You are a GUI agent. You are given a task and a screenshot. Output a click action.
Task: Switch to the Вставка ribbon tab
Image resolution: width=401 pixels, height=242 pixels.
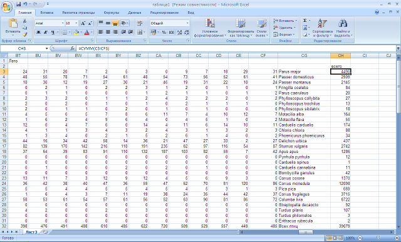[47, 13]
